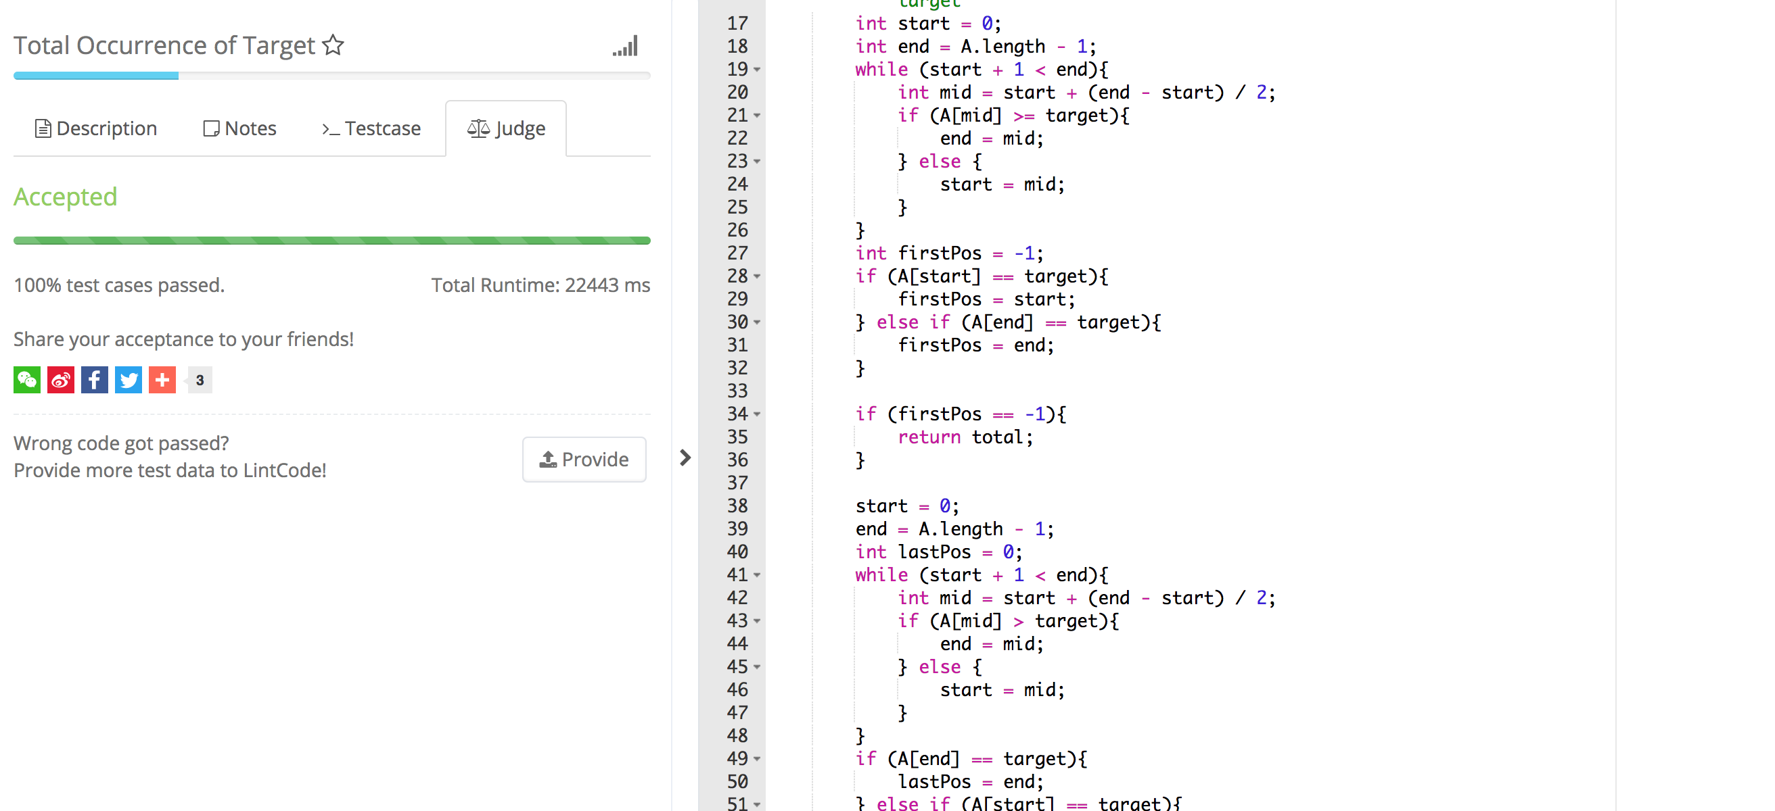Click line number 17 in gutter
Viewport: 1775px width, 811px height.
point(737,24)
